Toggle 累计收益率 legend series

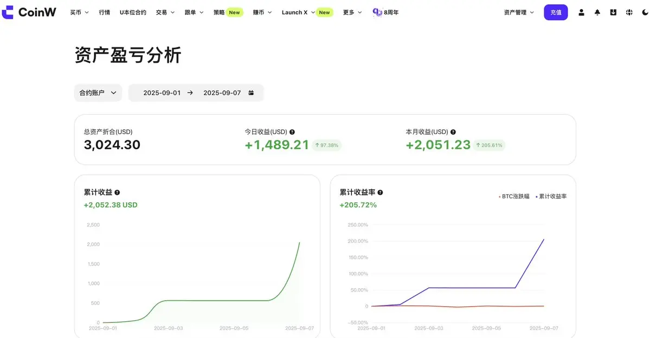click(551, 196)
